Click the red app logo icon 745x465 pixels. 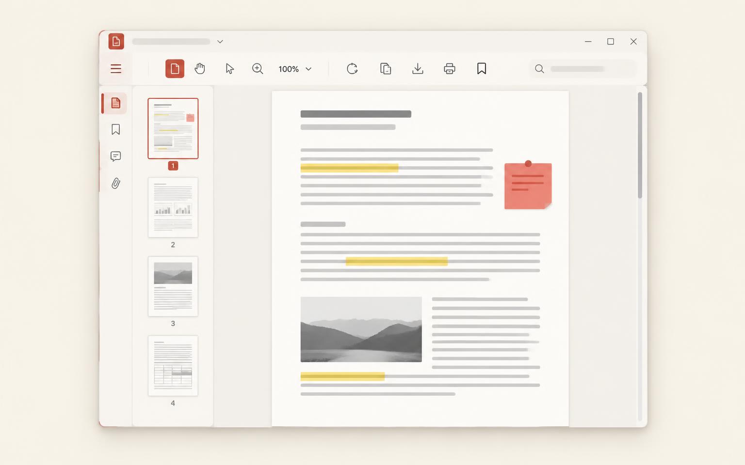point(116,42)
